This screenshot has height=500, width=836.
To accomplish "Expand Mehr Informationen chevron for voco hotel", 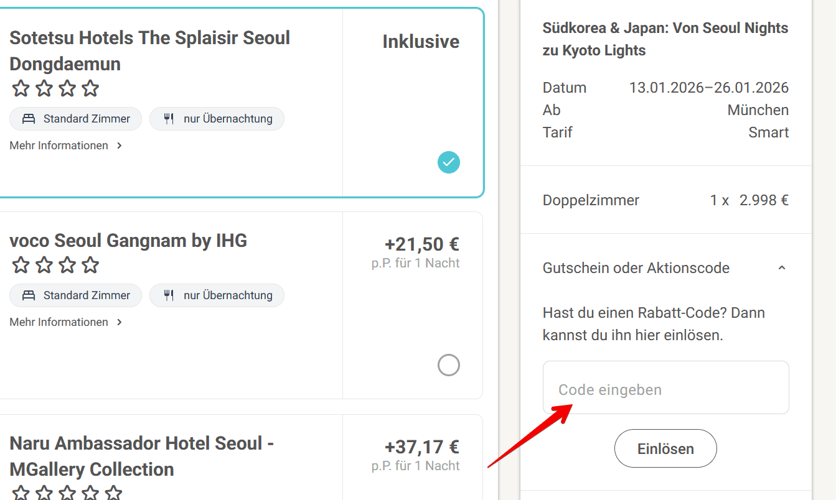I will point(120,322).
